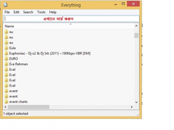Select the row named event charts
This screenshot has height=130, width=174.
(x=68, y=102)
